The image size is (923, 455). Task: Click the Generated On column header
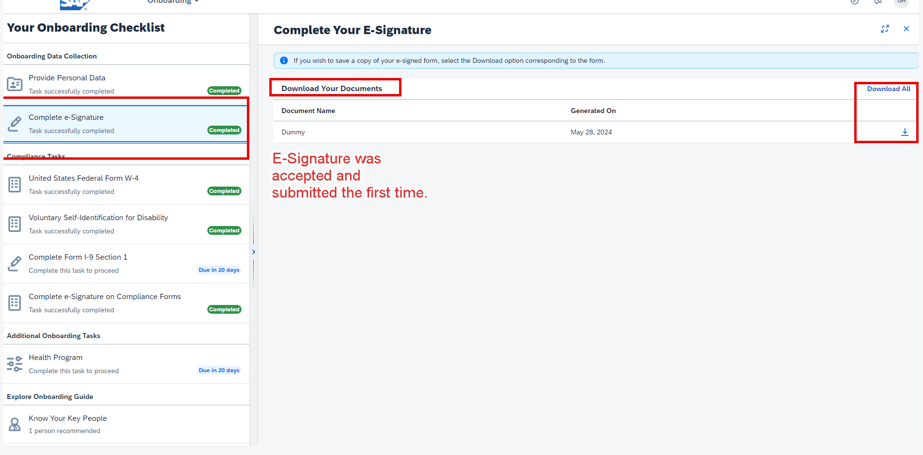[593, 111]
